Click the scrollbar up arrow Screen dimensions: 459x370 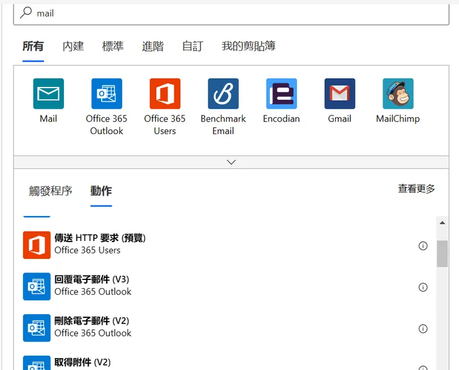[442, 223]
